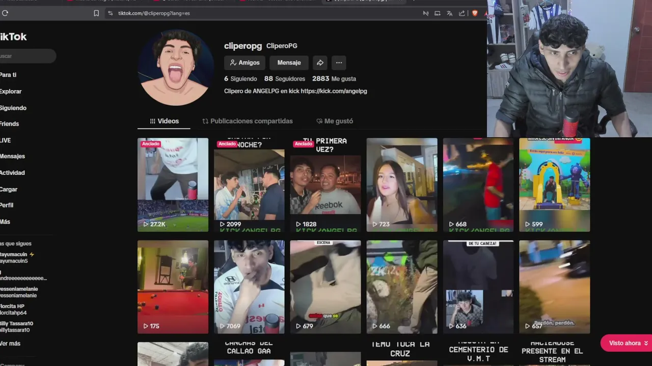Open followed account rayumacuin
This screenshot has width=652, height=366.
tap(17, 258)
